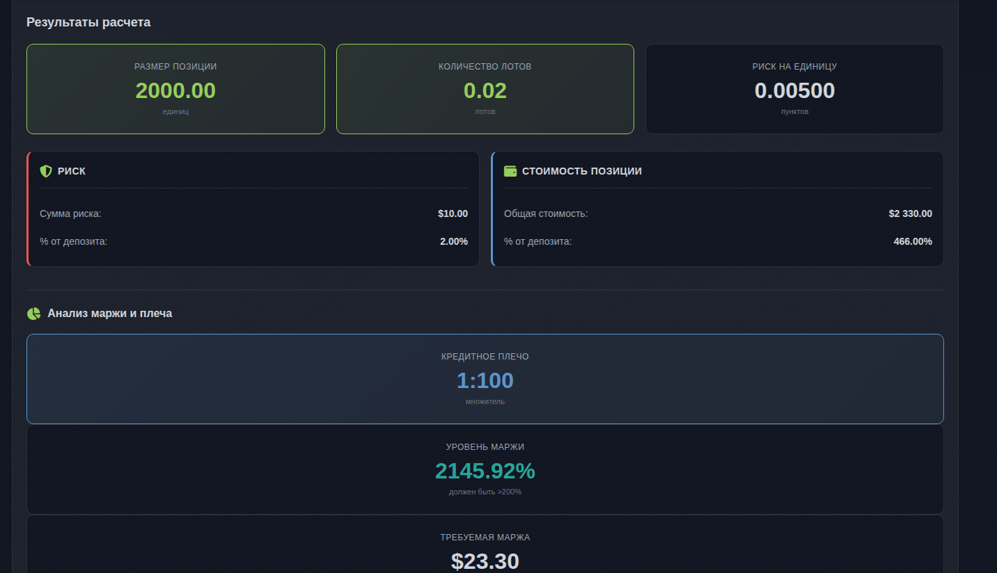Click the shield icon in the Риск panel
Viewport: 997px width, 573px height.
[46, 171]
